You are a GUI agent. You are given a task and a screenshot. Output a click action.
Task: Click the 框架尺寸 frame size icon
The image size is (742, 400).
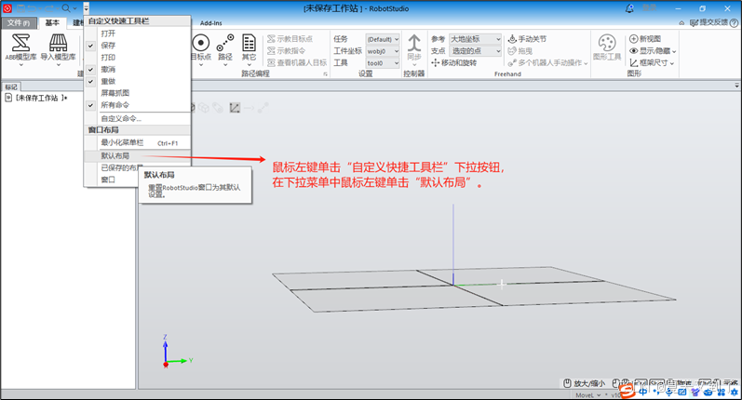634,62
